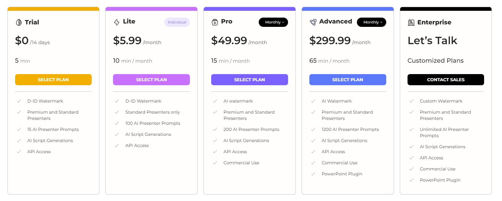Click the checkmark next to PowerPoint Plugin in Advanced
This screenshot has height=201, width=502.
[313, 174]
